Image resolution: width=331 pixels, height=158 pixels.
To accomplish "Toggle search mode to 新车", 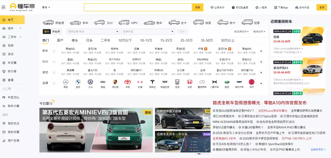I will pos(47,32).
